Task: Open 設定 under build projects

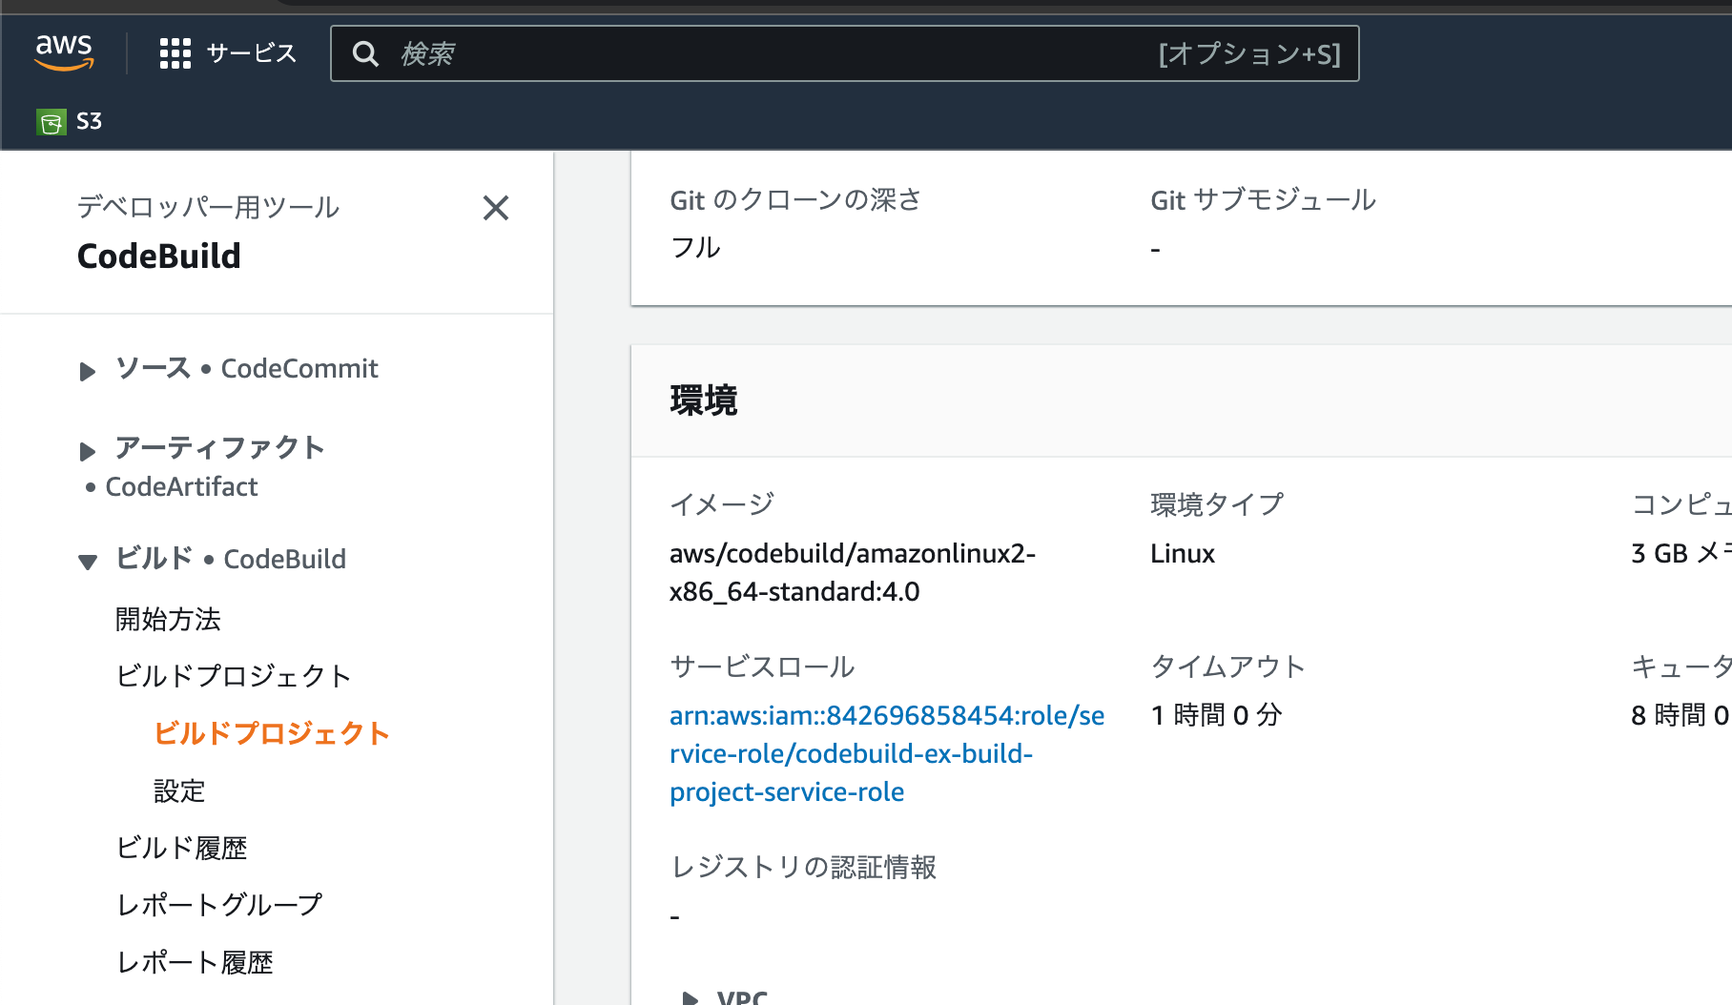Action: [x=179, y=790]
